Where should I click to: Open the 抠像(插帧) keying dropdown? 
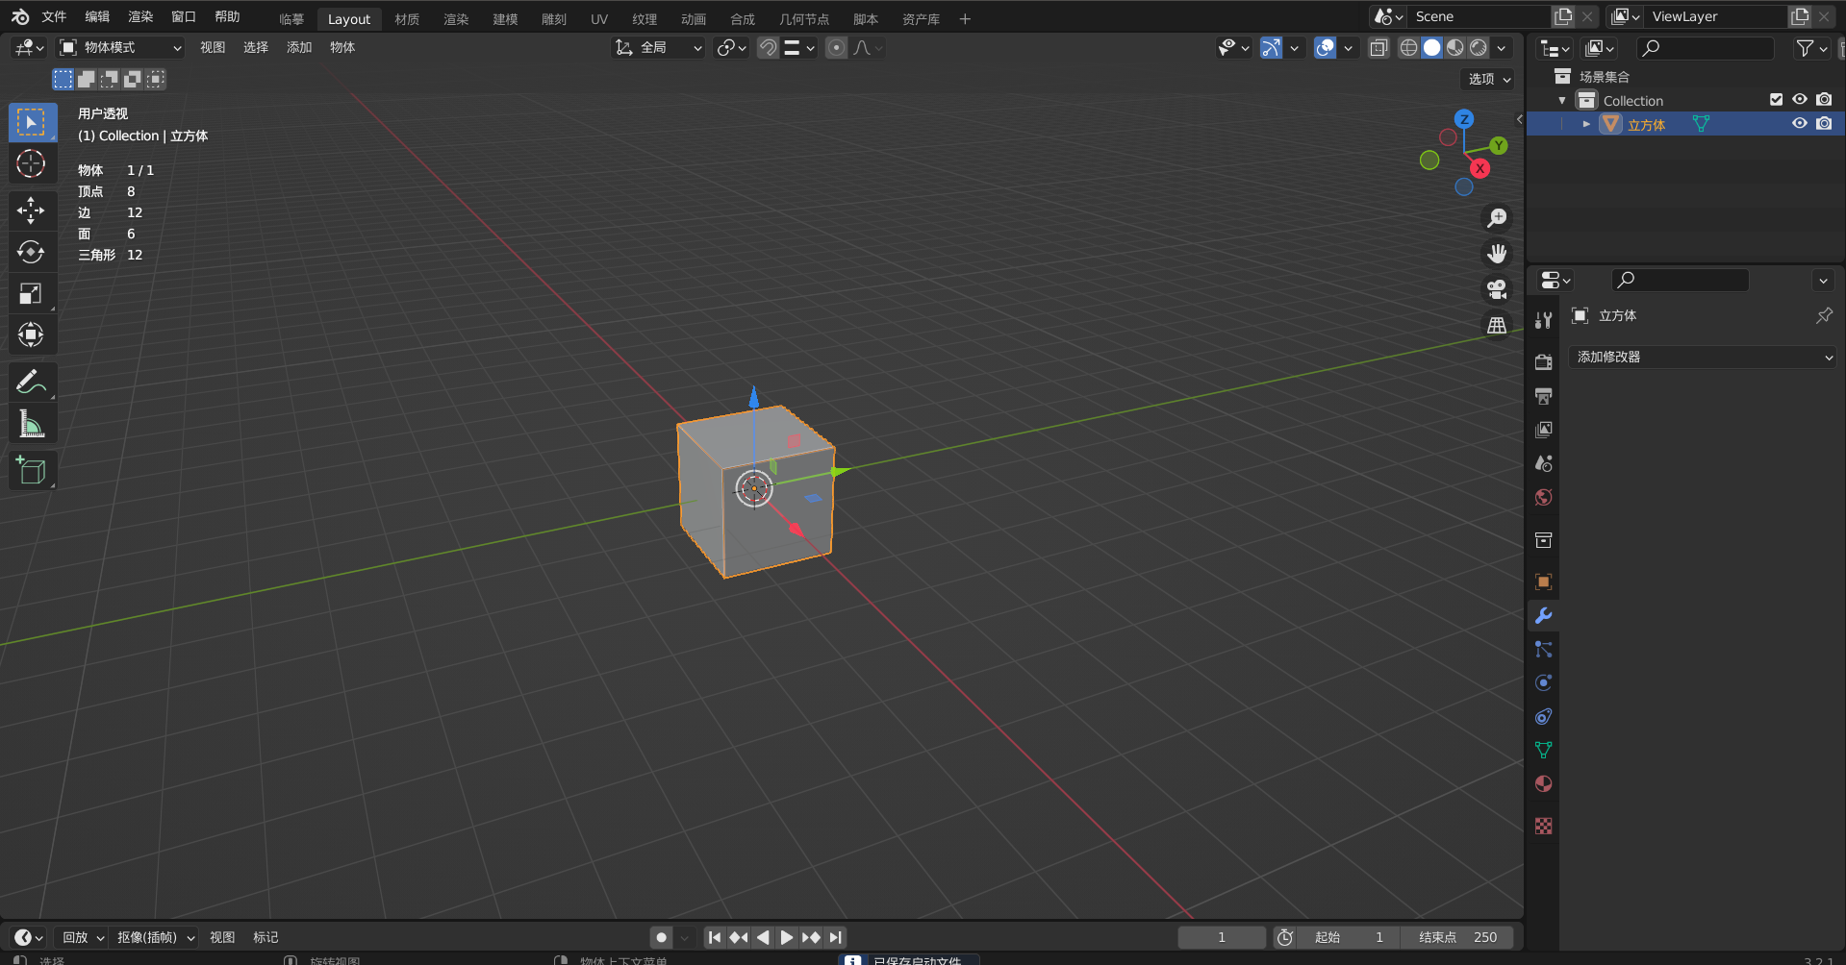pos(155,937)
